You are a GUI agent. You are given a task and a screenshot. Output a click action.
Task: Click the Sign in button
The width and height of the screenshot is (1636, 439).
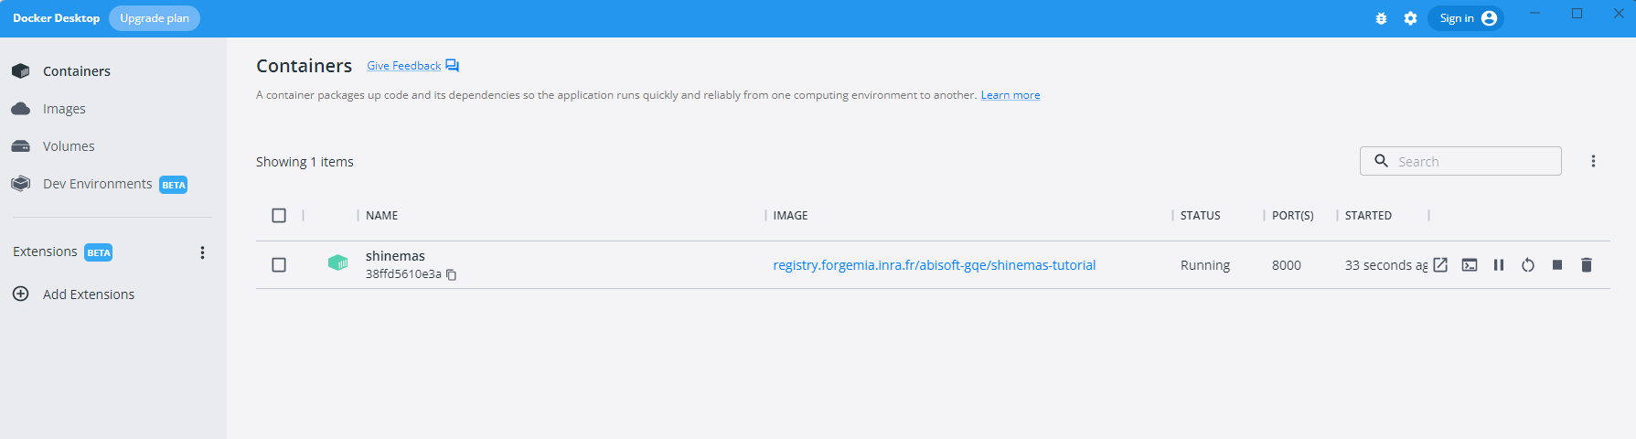pyautogui.click(x=1466, y=18)
